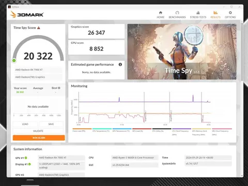This screenshot has width=248, height=186.
Task: Open the Home tab icon
Action: coord(161,13)
